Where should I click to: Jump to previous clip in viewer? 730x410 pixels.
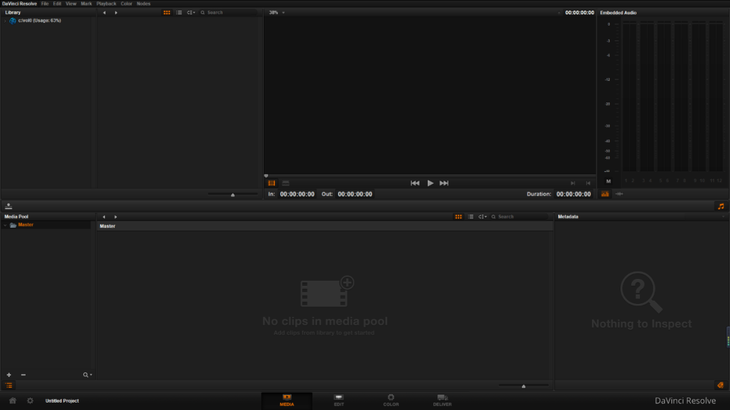point(415,183)
